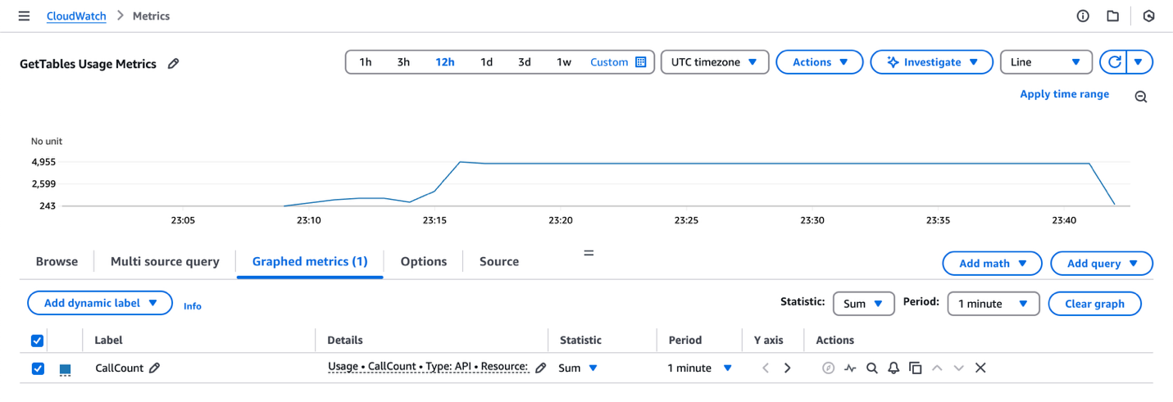1173x402 pixels.
Task: Toggle the select-all header checkbox
Action: click(x=37, y=340)
